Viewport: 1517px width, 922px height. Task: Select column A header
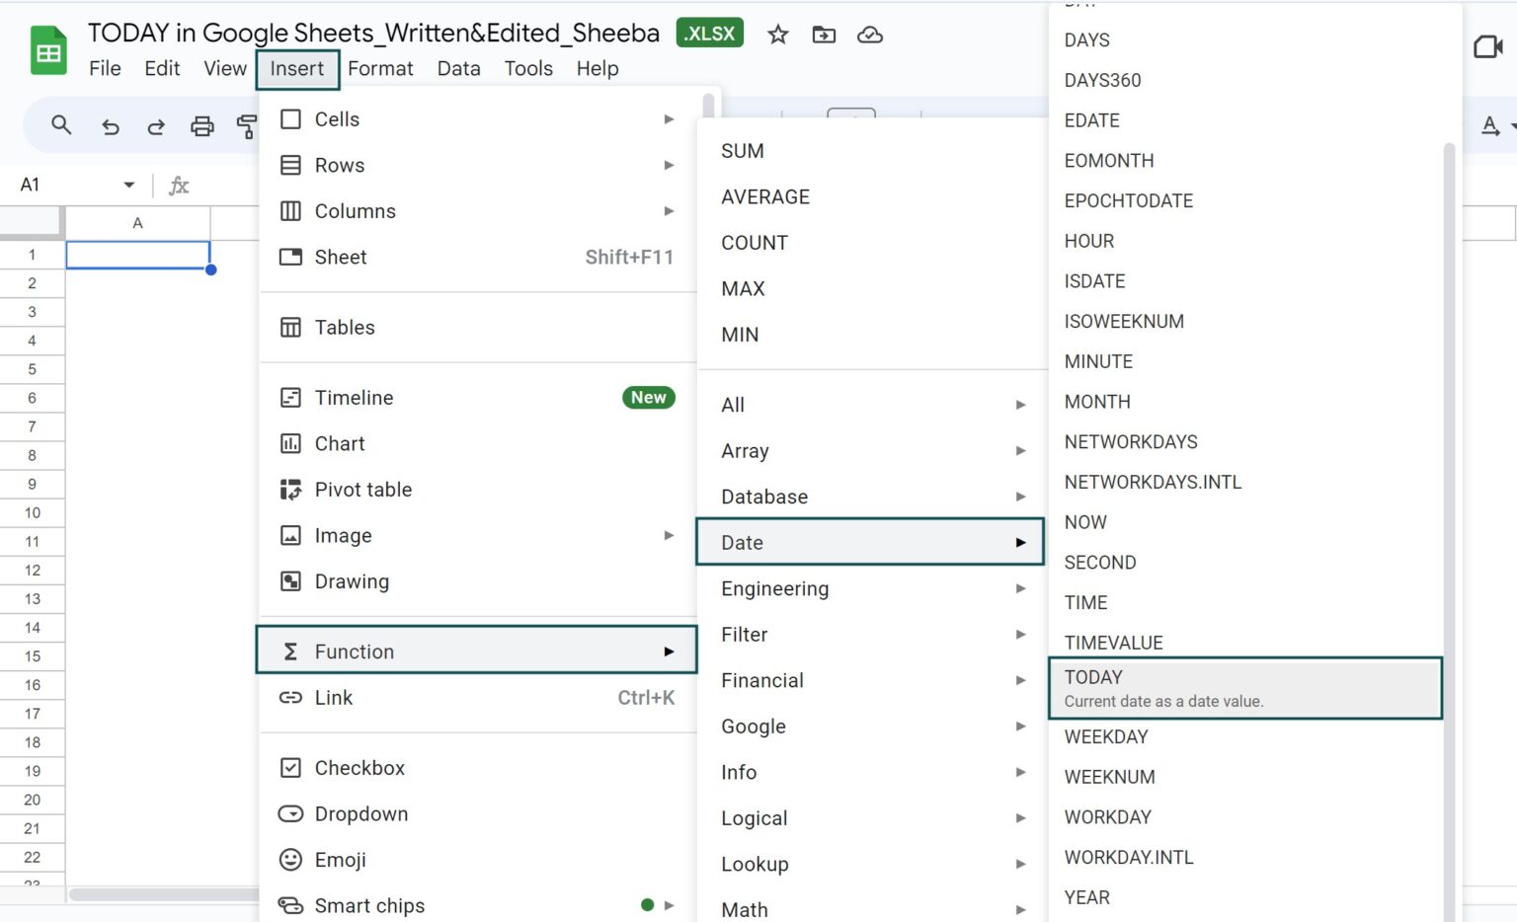137,223
